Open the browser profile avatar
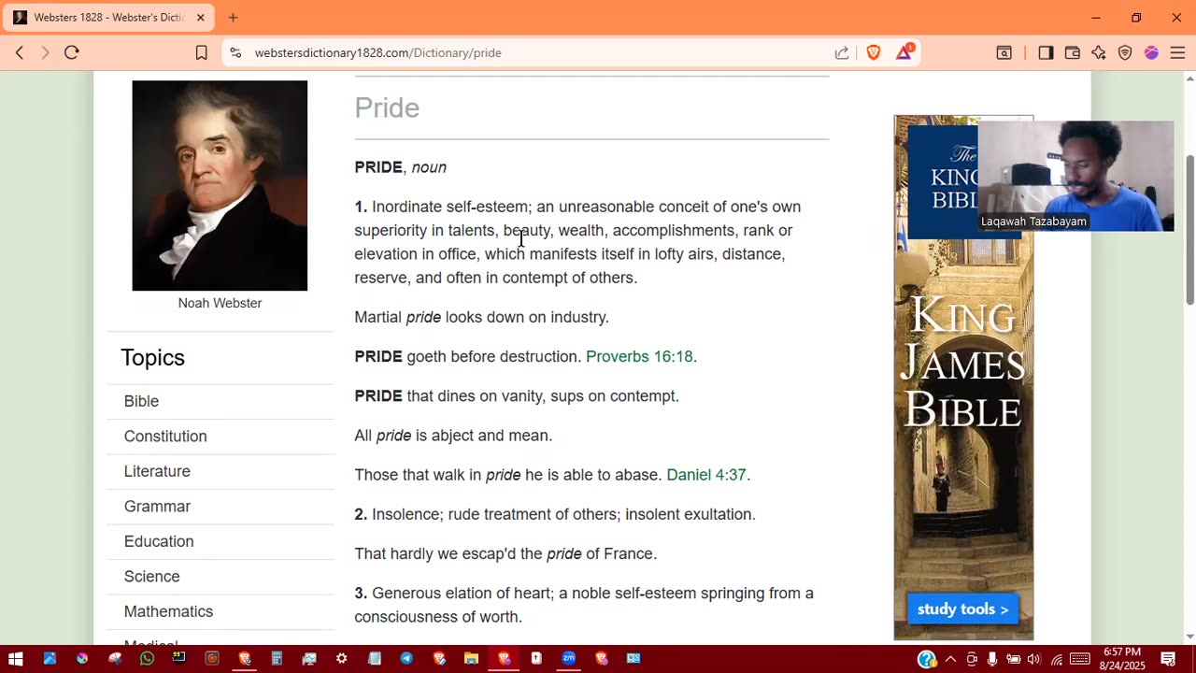 click(x=1151, y=53)
